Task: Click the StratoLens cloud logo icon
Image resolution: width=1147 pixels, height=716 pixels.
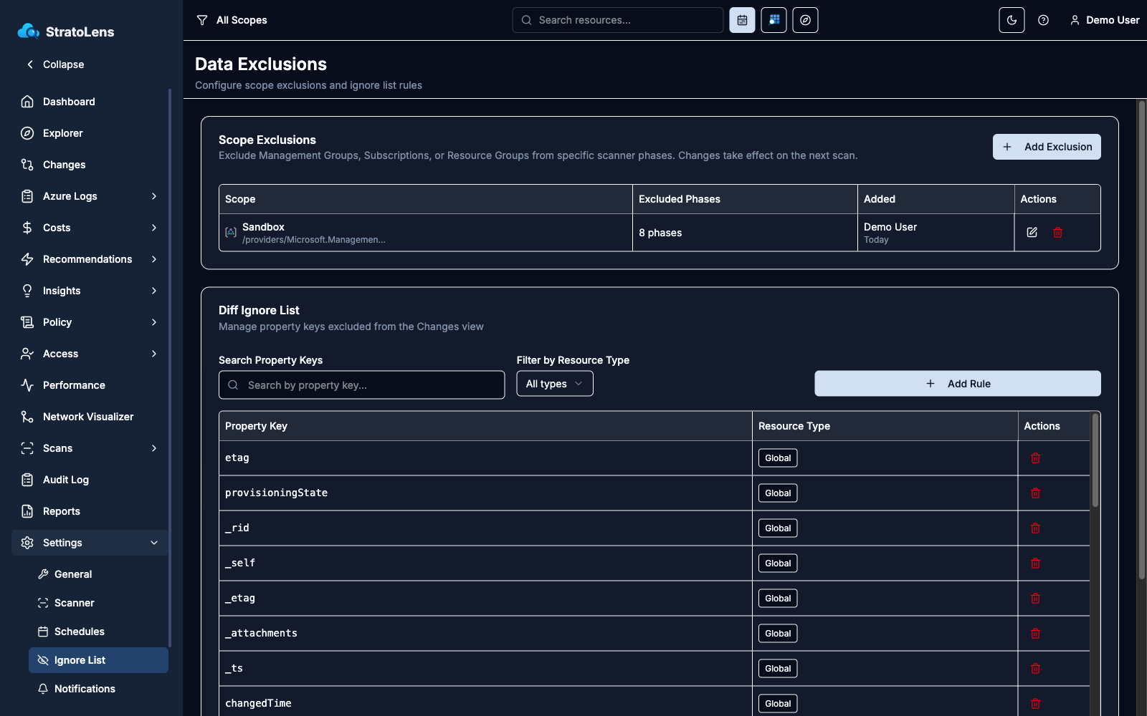Action: click(x=29, y=31)
